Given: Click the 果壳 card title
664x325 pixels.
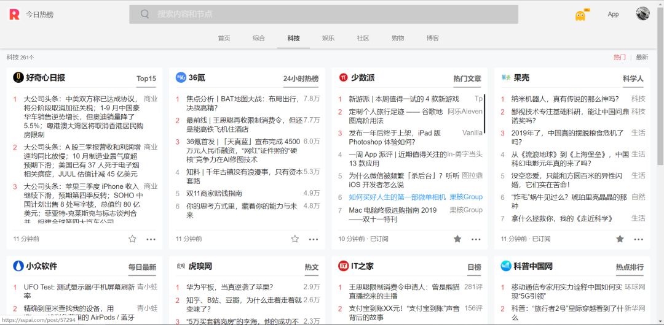Looking at the screenshot, I should (522, 78).
